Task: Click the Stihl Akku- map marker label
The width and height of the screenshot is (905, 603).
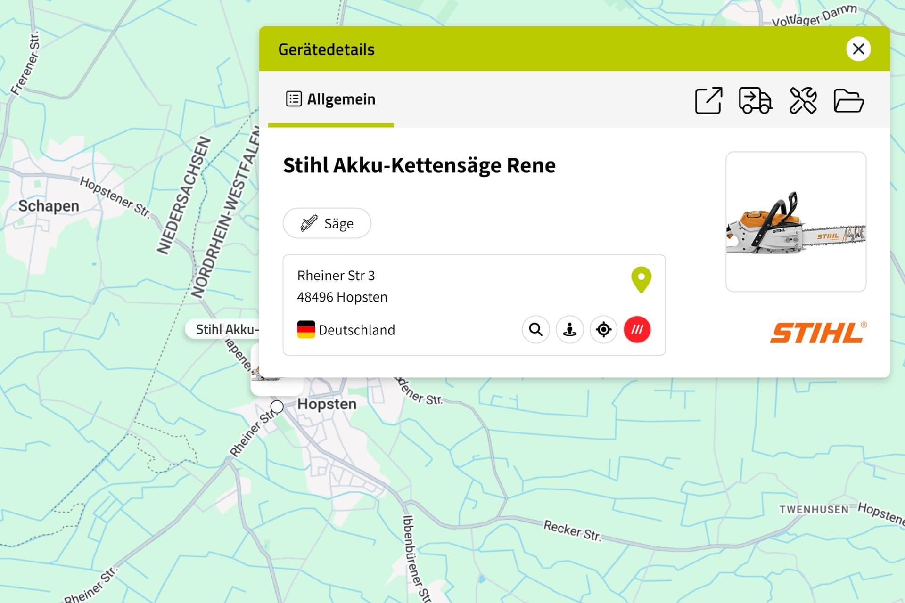Action: click(x=223, y=329)
